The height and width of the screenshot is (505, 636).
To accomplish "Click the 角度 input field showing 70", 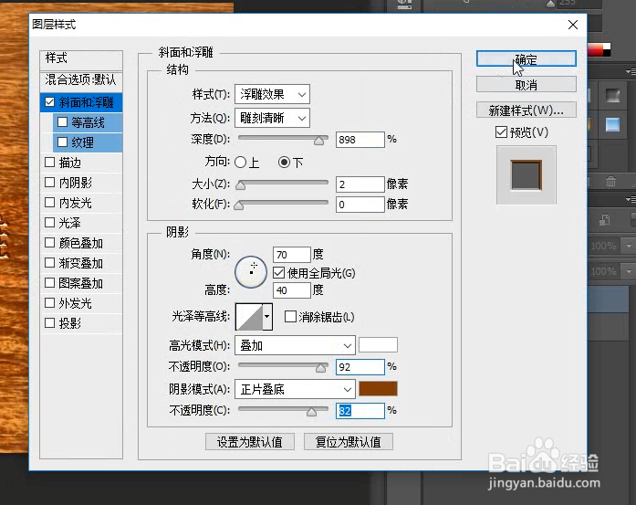I will coord(292,255).
